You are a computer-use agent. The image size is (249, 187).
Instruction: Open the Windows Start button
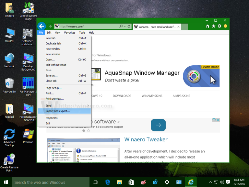click(x=6, y=182)
